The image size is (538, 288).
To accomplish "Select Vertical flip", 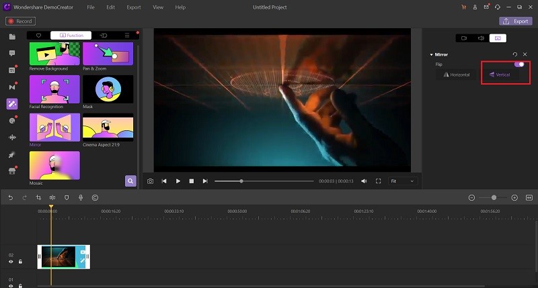I will coord(500,75).
